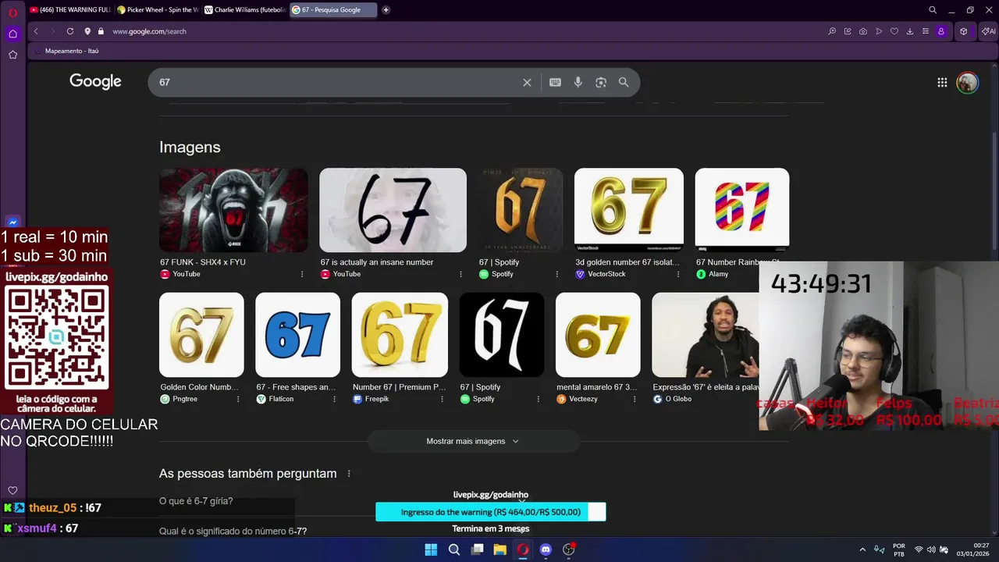Screen dimensions: 999x562
Task: Select the 67 - Pesquisa Google tab
Action: 332,10
